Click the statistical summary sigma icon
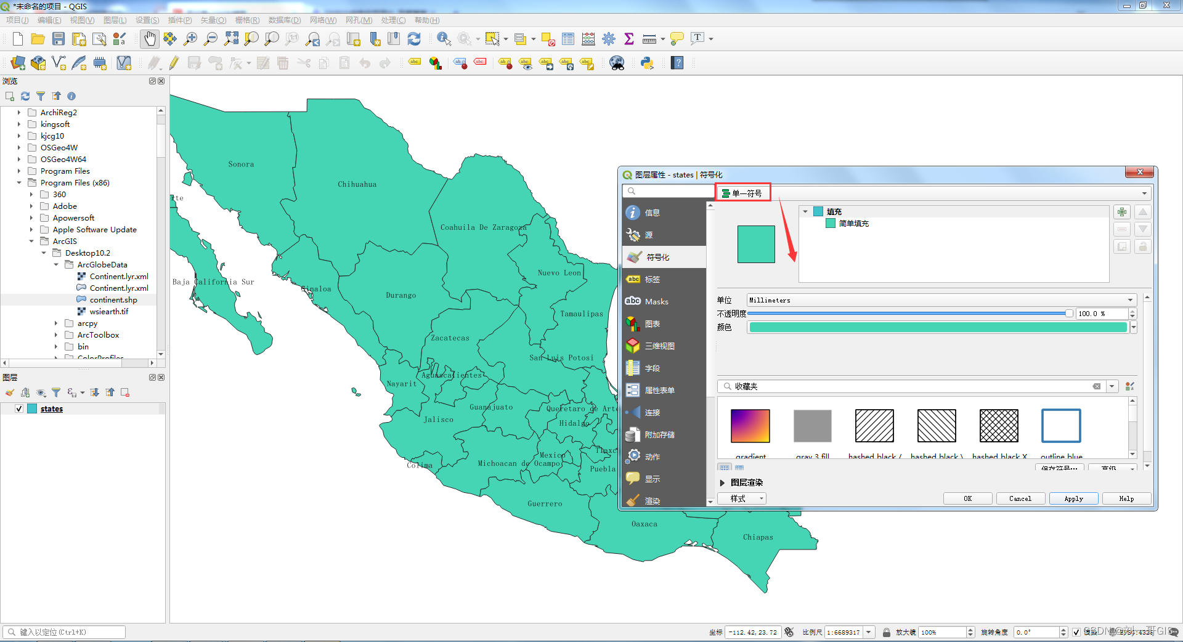Screen dimensions: 1183x642 tap(629, 39)
